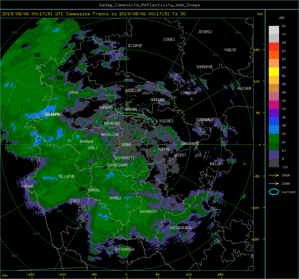Click the BAGALKOT city label

pyautogui.click(x=133, y=91)
